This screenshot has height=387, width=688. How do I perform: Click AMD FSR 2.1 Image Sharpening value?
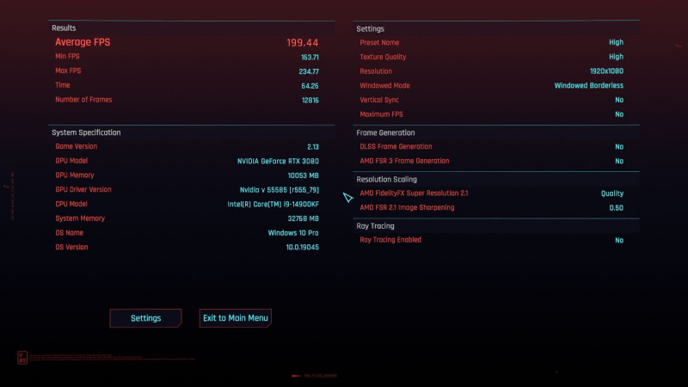pos(616,208)
